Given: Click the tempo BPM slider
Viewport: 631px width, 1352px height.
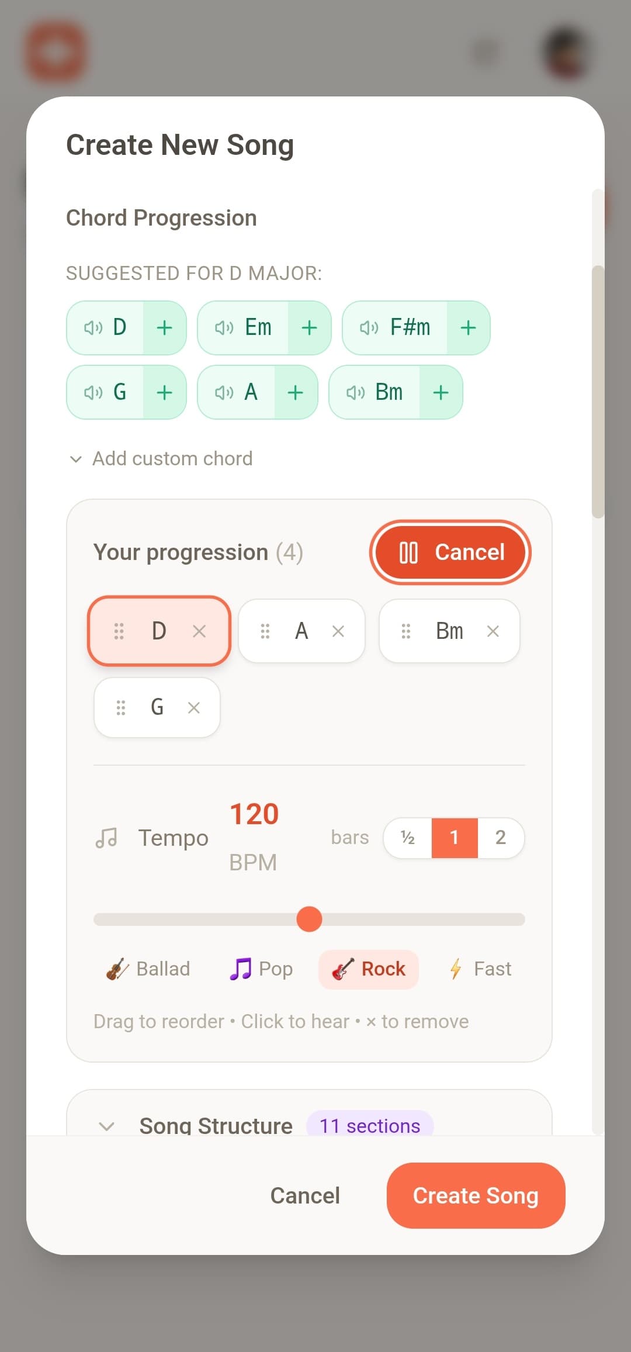Looking at the screenshot, I should click(x=309, y=919).
